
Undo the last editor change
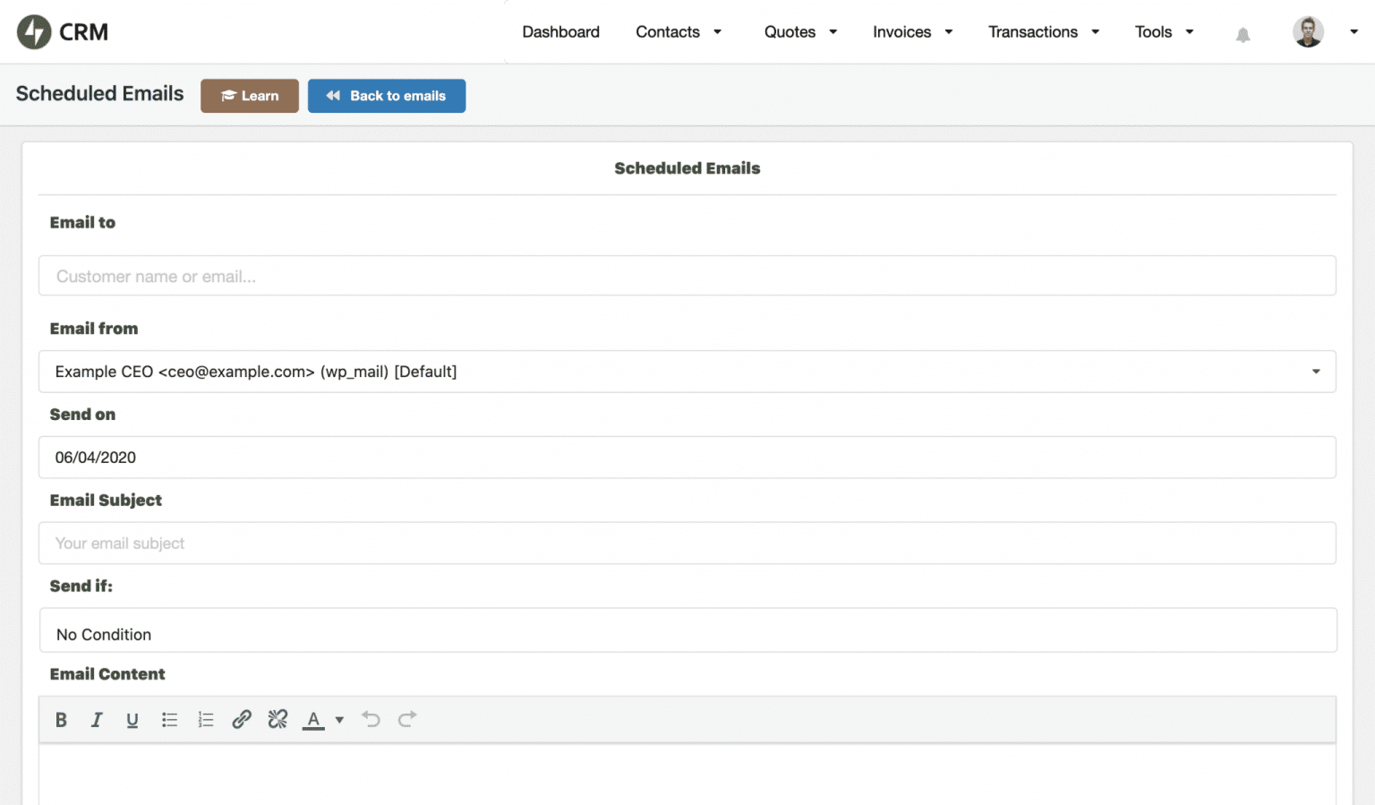tap(371, 719)
